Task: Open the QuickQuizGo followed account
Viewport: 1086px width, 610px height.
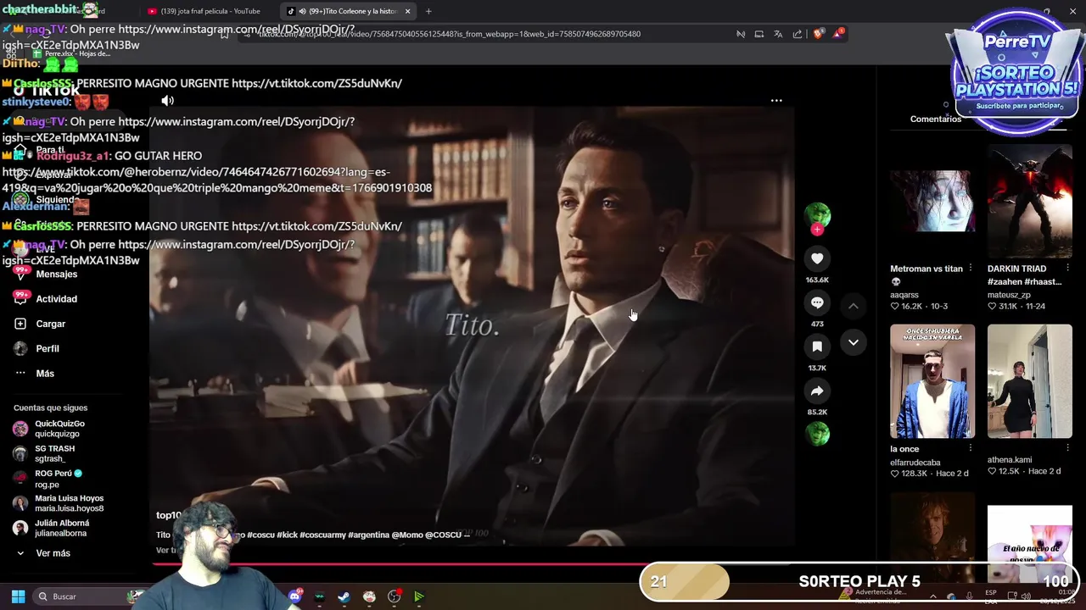Action: coord(59,429)
